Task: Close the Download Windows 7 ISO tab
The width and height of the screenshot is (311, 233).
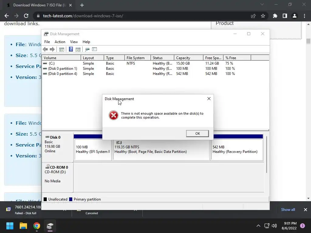Action: pos(70,5)
